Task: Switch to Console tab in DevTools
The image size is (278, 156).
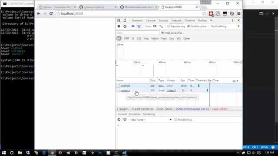Action: (151, 20)
